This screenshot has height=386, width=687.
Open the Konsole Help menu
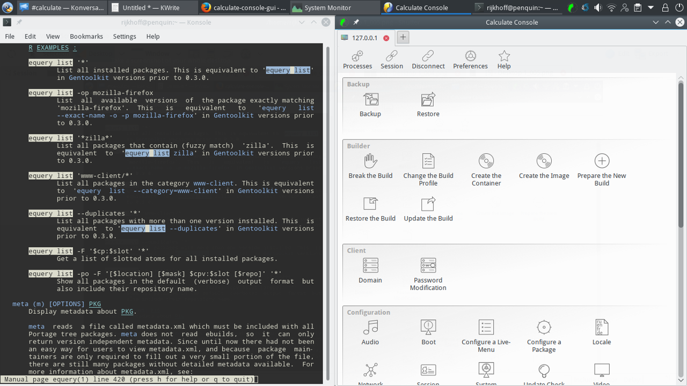coord(153,36)
